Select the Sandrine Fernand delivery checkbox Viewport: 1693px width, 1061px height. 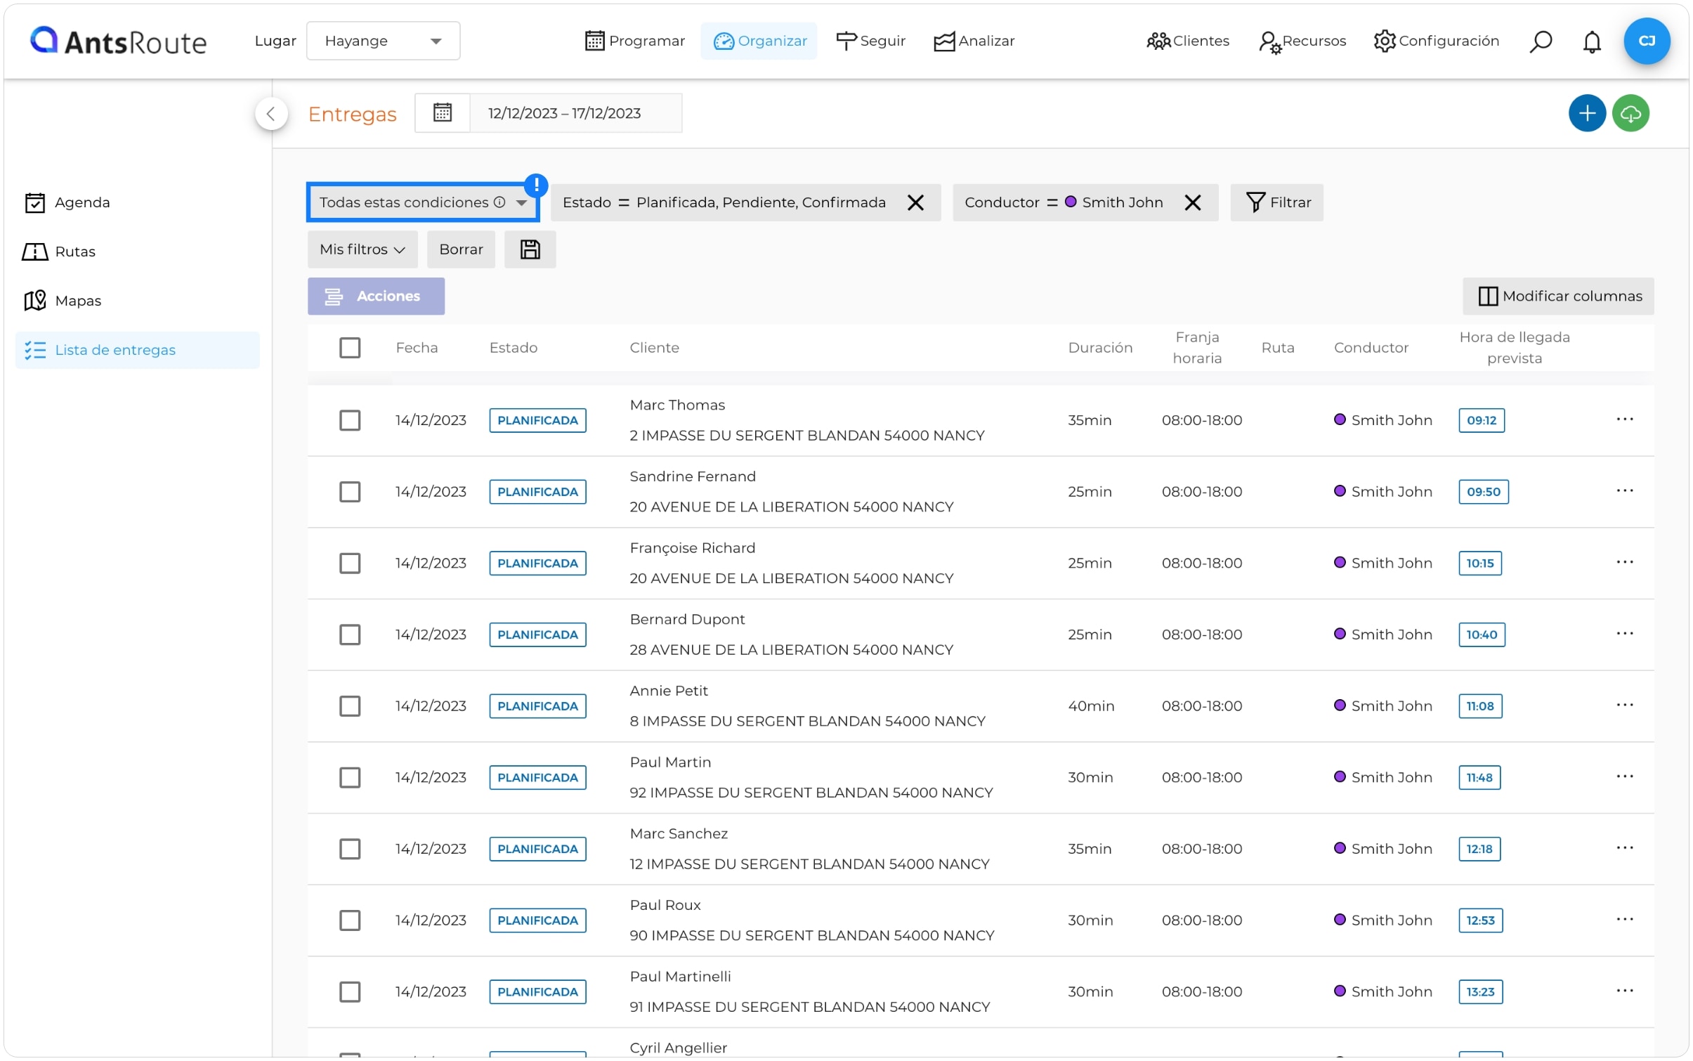pyautogui.click(x=350, y=492)
